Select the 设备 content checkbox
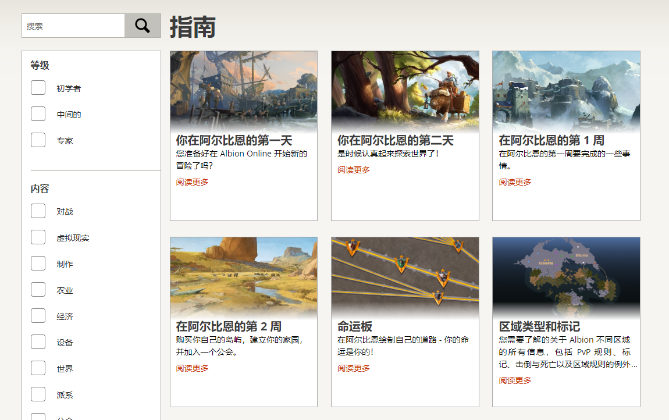The height and width of the screenshot is (420, 669). pyautogui.click(x=38, y=342)
